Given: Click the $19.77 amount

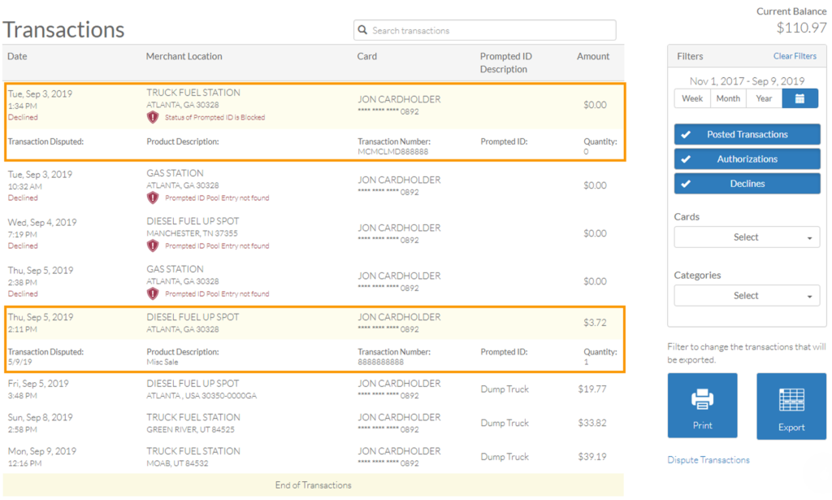Looking at the screenshot, I should (x=592, y=389).
